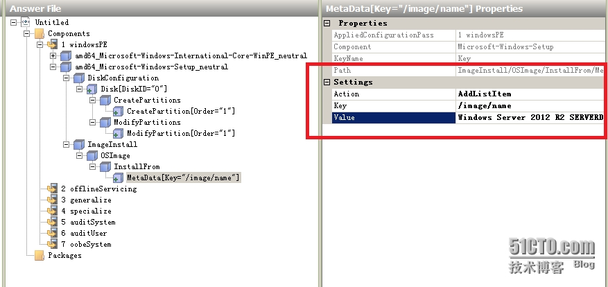Select 2 offlineServicing label

click(99, 189)
